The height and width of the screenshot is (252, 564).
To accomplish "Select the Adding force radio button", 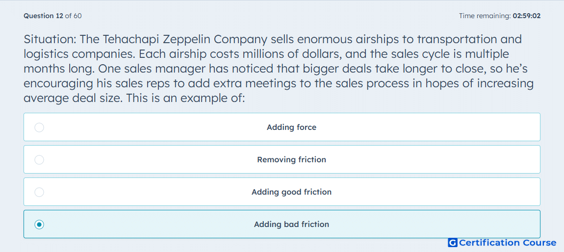I will tap(39, 127).
